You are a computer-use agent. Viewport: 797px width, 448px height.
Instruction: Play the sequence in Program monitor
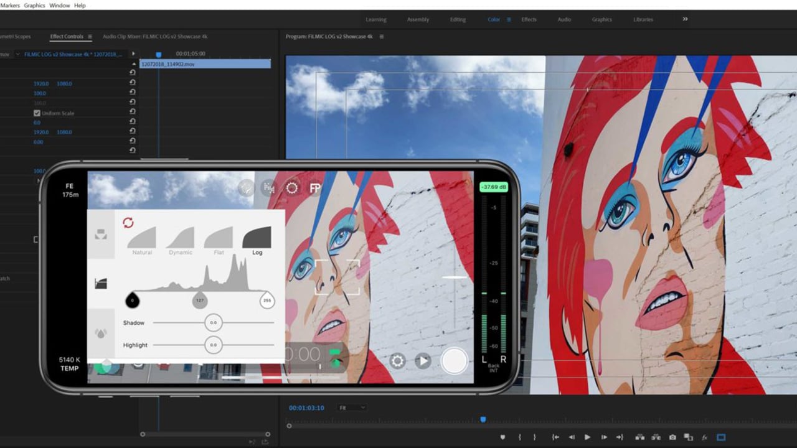pyautogui.click(x=587, y=437)
